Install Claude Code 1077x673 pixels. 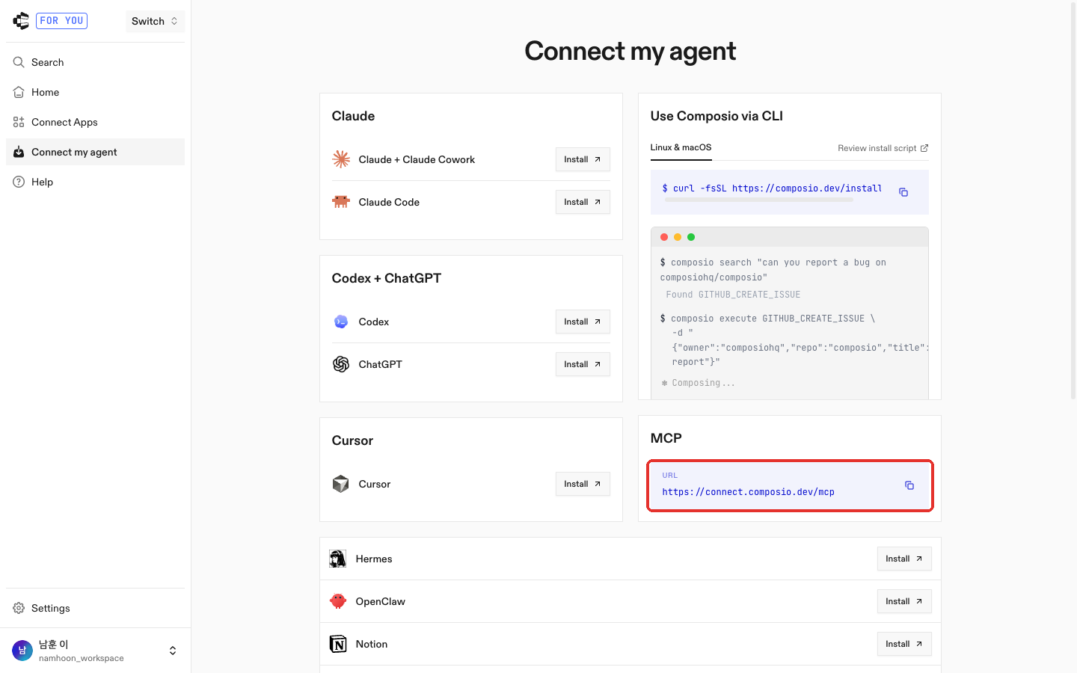click(x=583, y=202)
